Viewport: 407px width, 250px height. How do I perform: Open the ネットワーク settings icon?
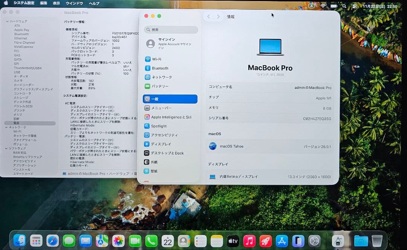(x=159, y=77)
